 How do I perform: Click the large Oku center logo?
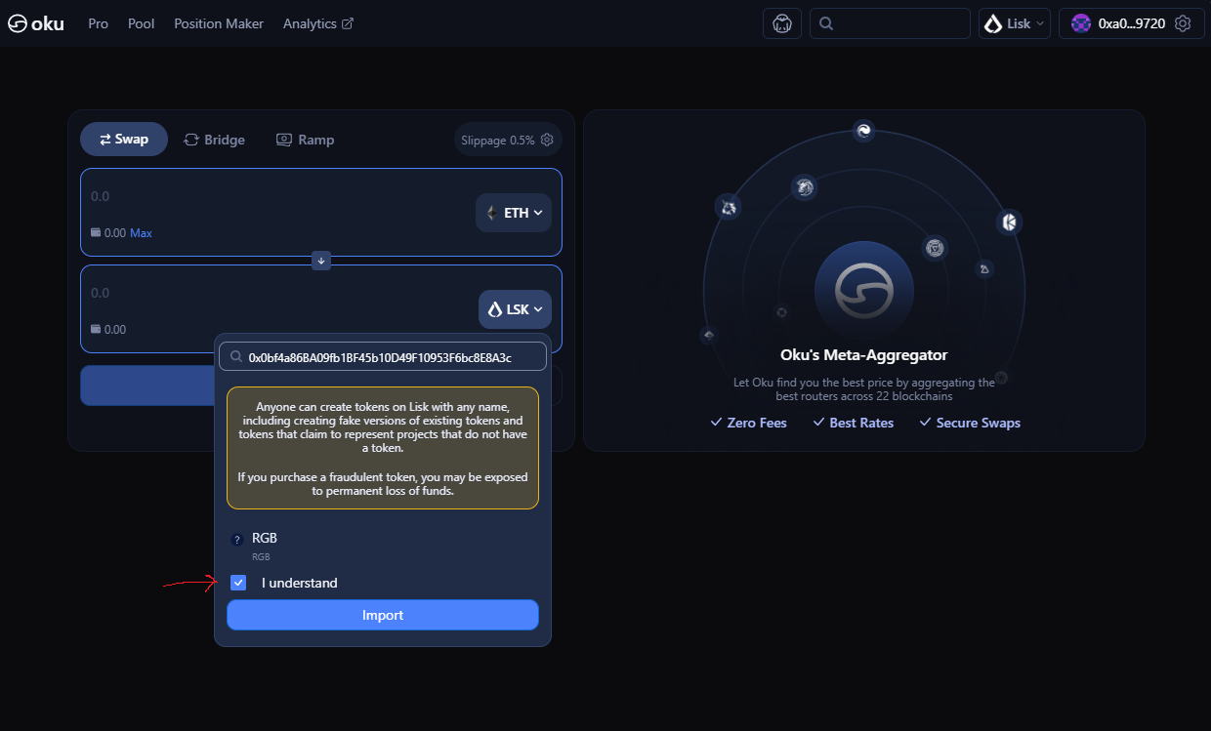pyautogui.click(x=864, y=290)
